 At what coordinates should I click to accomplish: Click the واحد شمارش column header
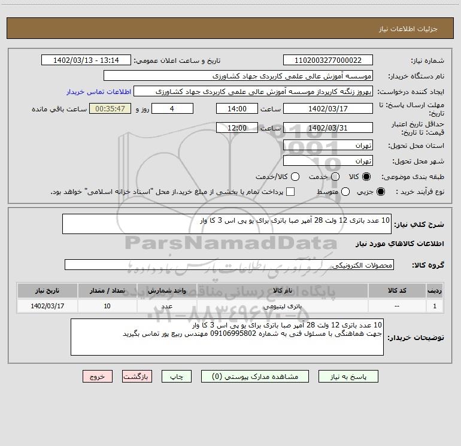[x=166, y=290]
